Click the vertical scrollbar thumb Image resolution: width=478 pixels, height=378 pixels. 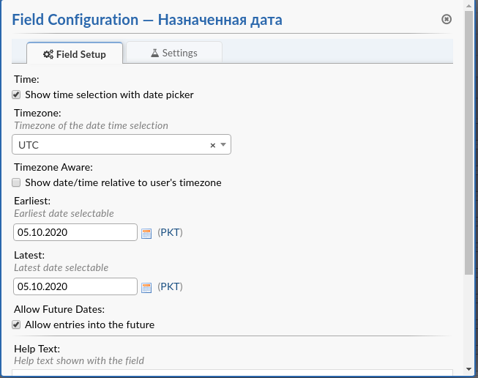point(469,143)
